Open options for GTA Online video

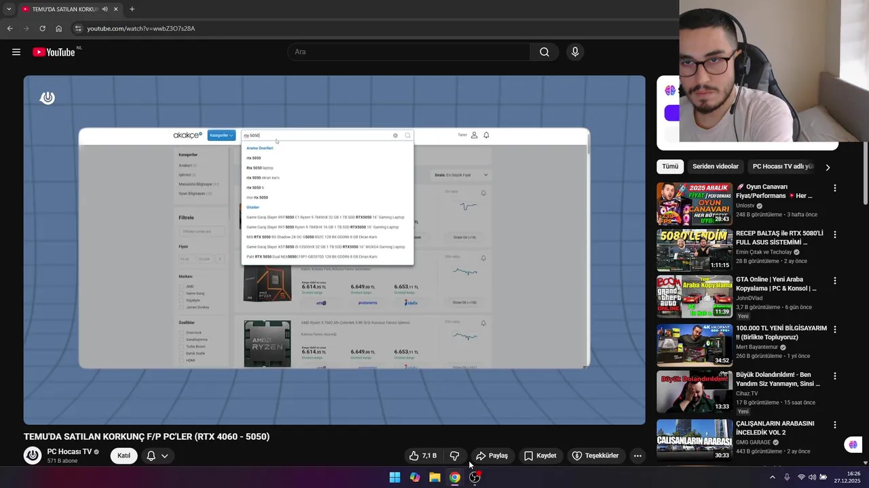pyautogui.click(x=835, y=281)
